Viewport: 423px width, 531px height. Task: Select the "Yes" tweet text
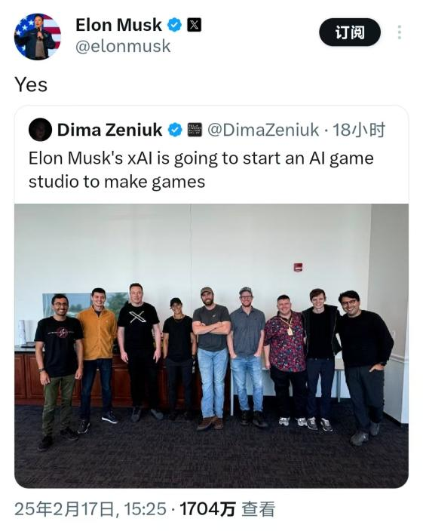[31, 84]
